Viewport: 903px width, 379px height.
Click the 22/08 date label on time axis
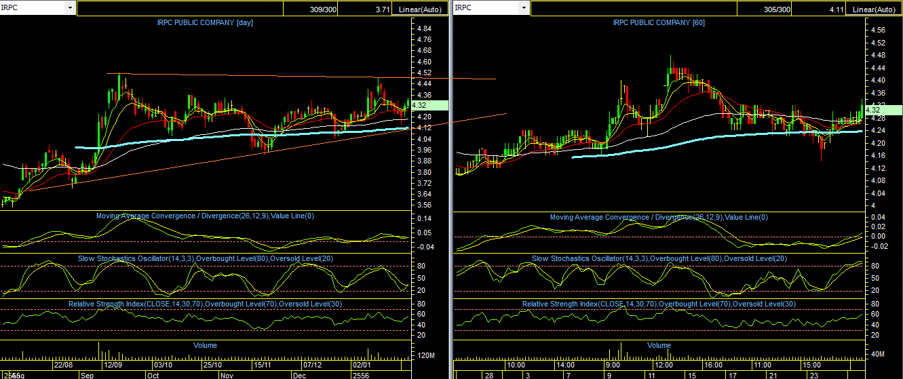(x=63, y=364)
